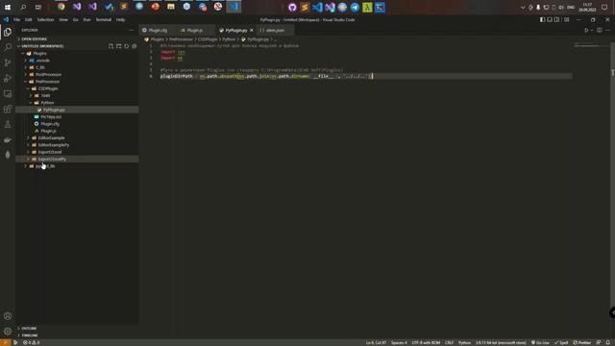The image size is (615, 346).
Task: Refresh the Explorer file tree
Action: tap(126, 46)
